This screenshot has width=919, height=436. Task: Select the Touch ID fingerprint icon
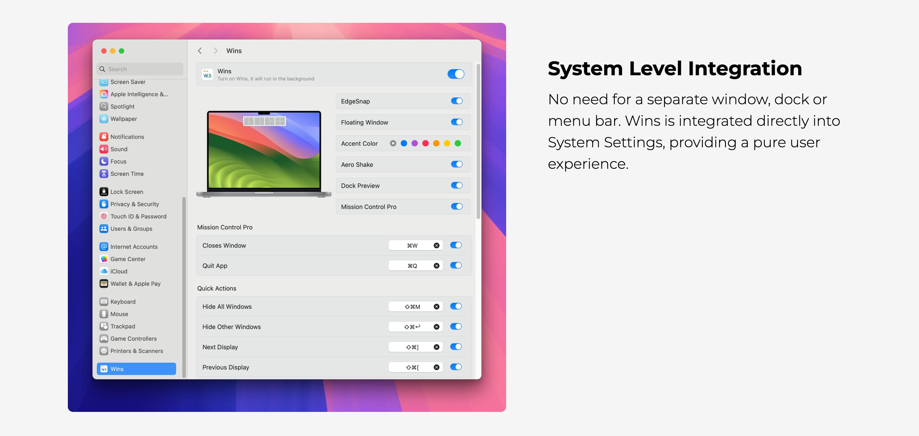[x=104, y=216]
